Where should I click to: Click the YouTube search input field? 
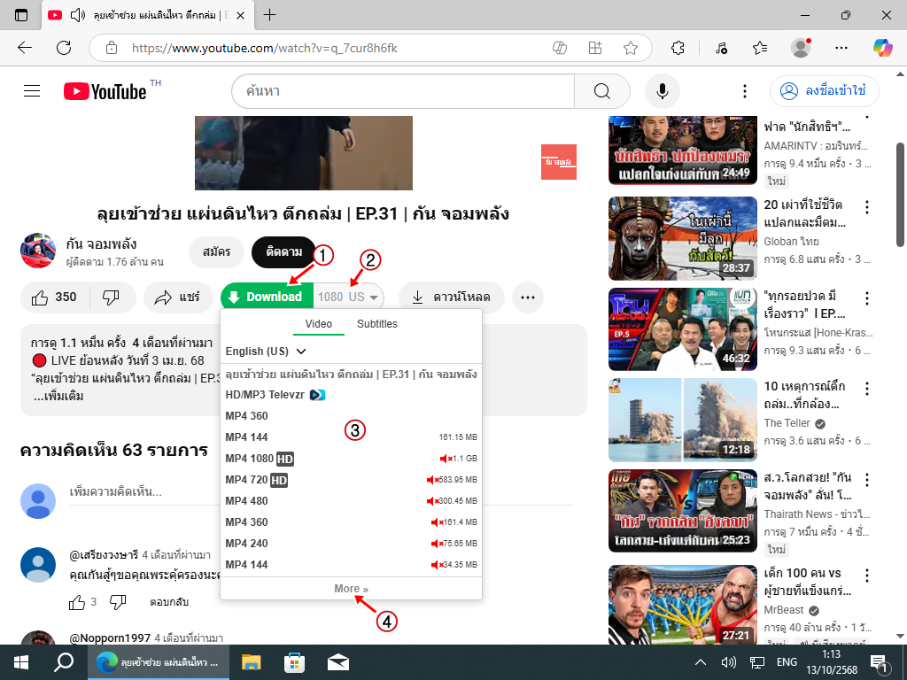point(403,91)
